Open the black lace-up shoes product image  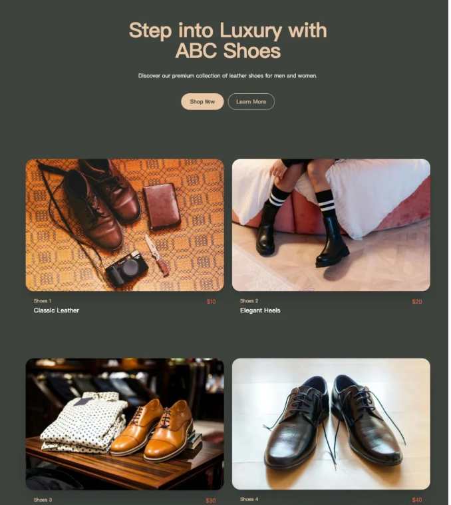point(331,424)
